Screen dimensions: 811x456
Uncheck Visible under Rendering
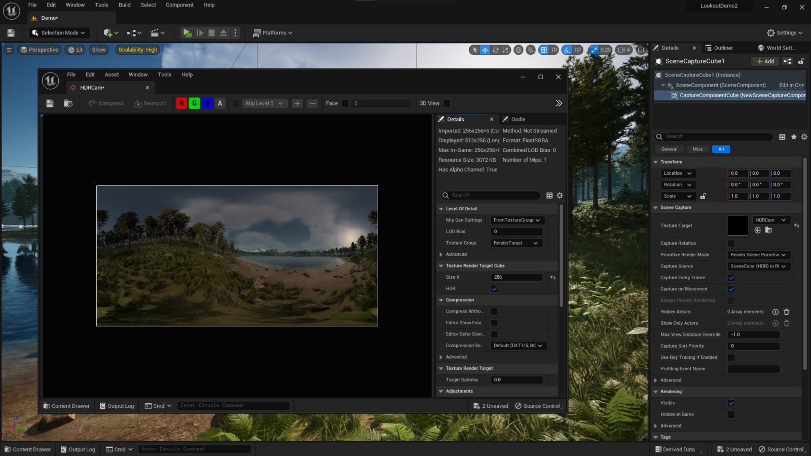(x=731, y=403)
